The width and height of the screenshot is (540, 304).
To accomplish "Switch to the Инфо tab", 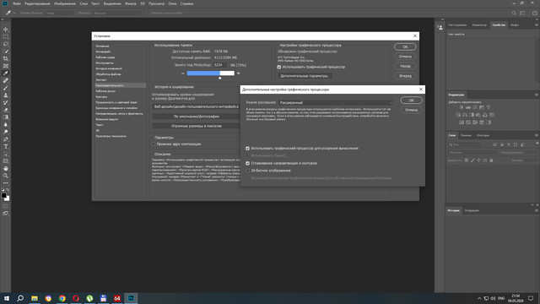I will [x=515, y=25].
